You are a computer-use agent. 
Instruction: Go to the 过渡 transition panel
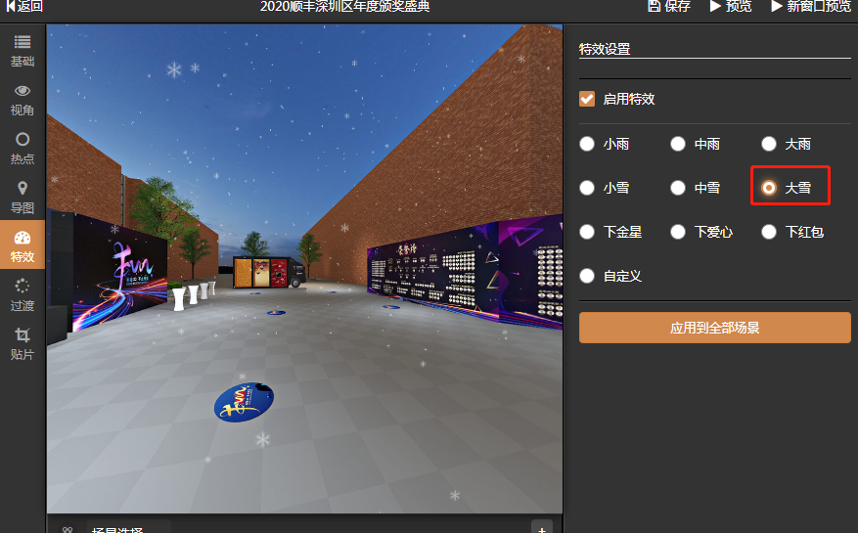(x=22, y=295)
